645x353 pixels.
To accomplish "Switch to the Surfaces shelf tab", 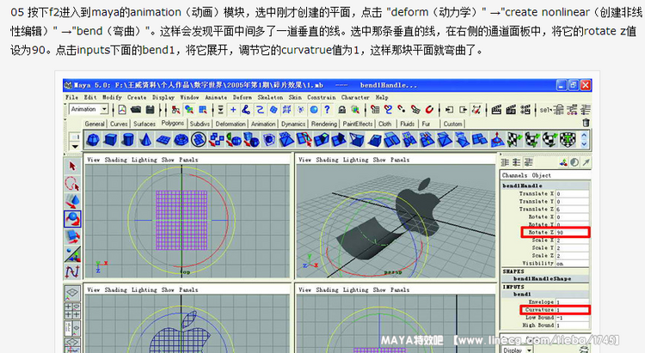I will (x=144, y=124).
